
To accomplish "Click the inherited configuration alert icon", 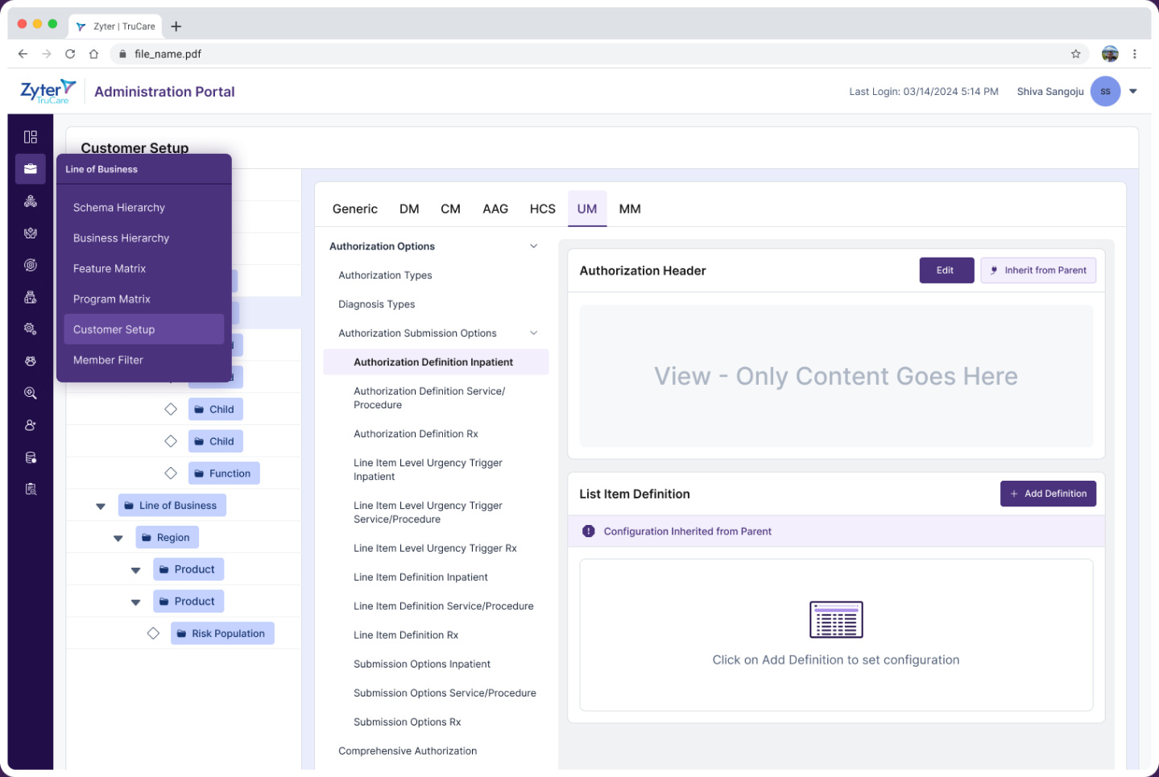I will [x=589, y=531].
